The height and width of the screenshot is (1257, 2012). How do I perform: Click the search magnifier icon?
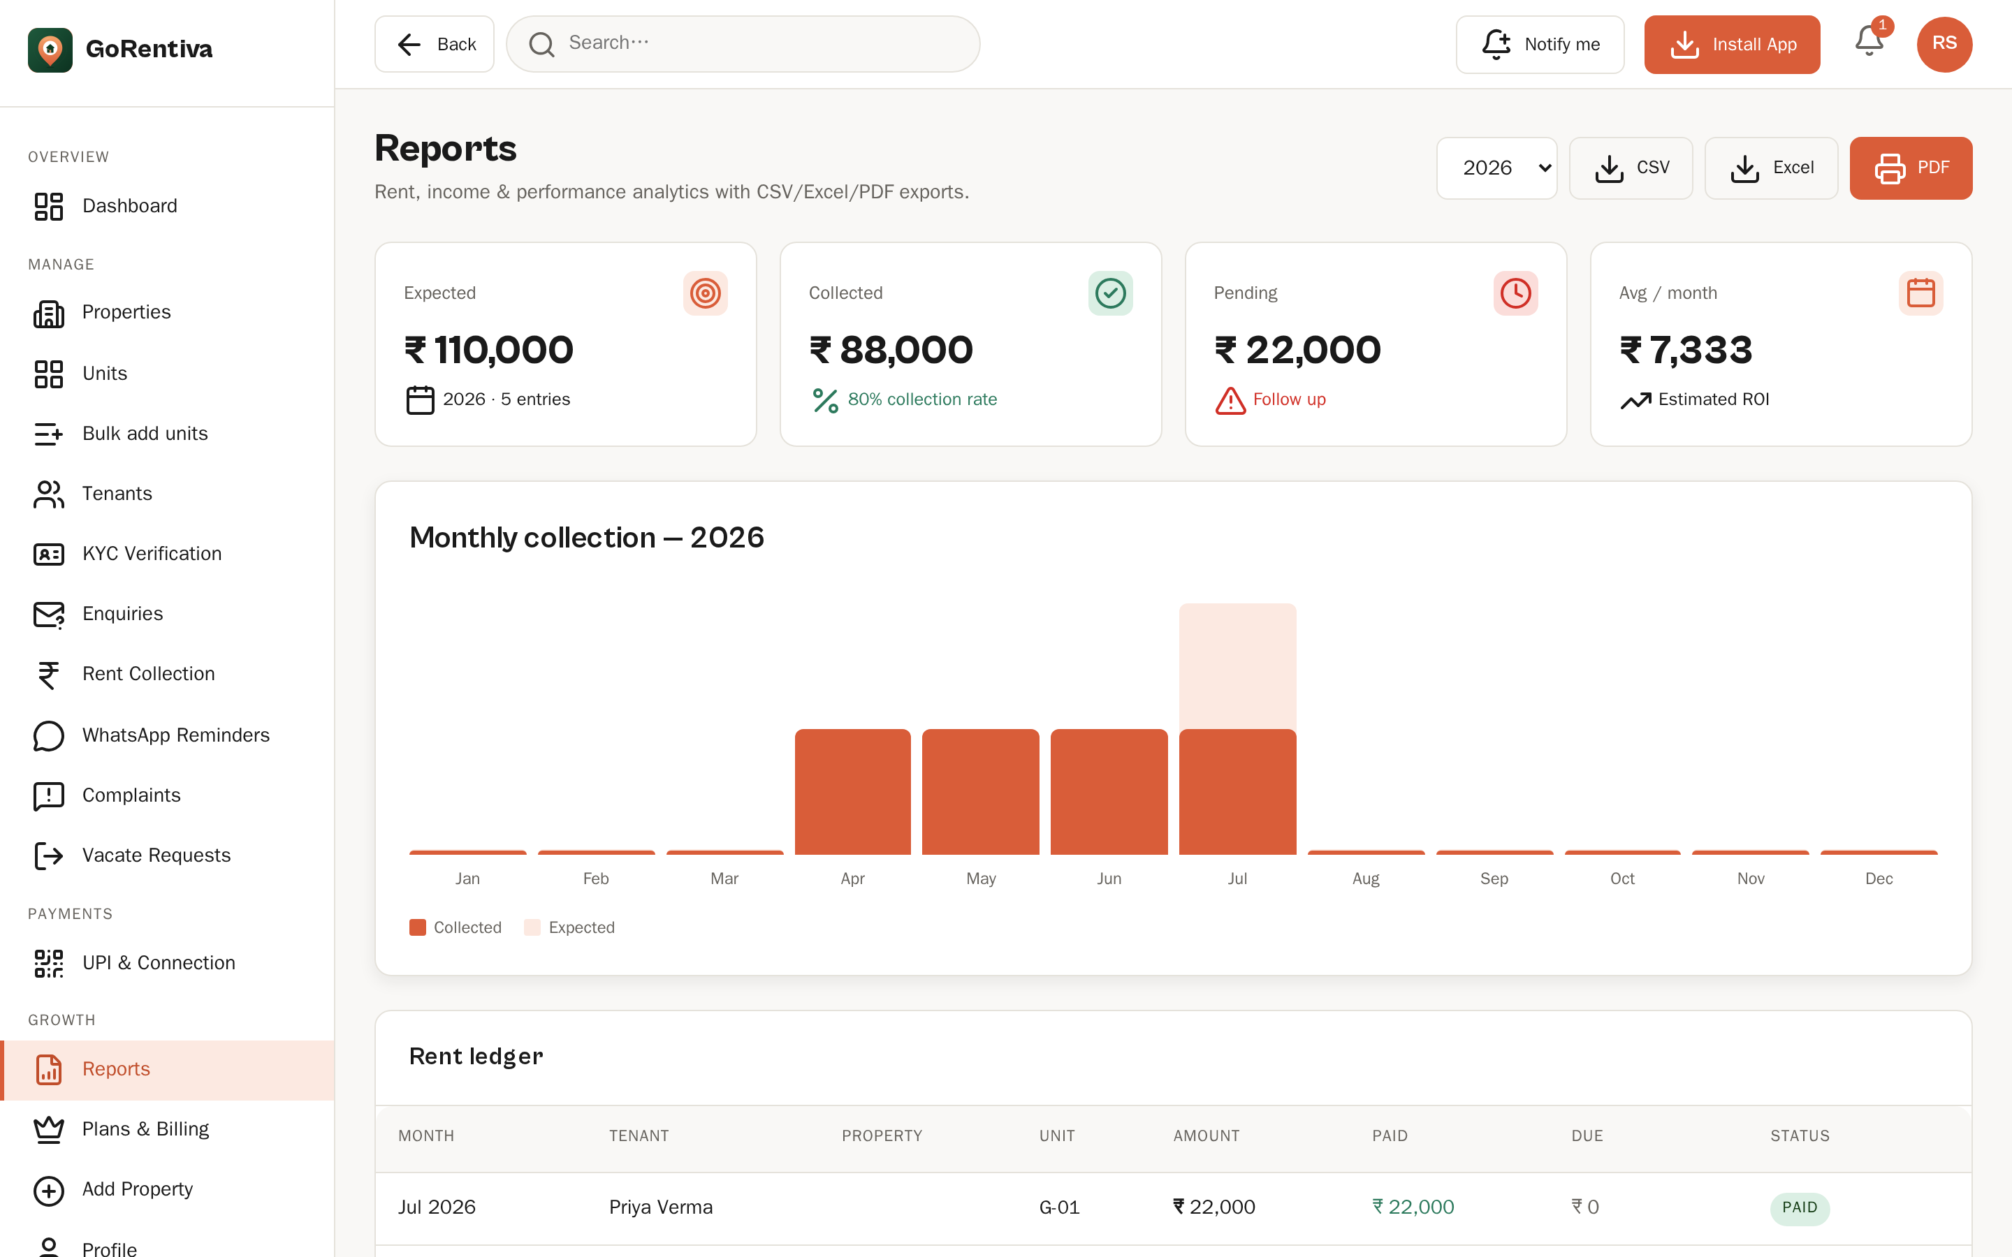click(541, 44)
